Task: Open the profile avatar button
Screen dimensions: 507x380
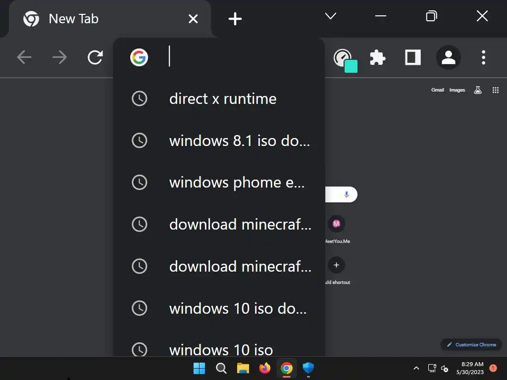Action: pos(449,57)
